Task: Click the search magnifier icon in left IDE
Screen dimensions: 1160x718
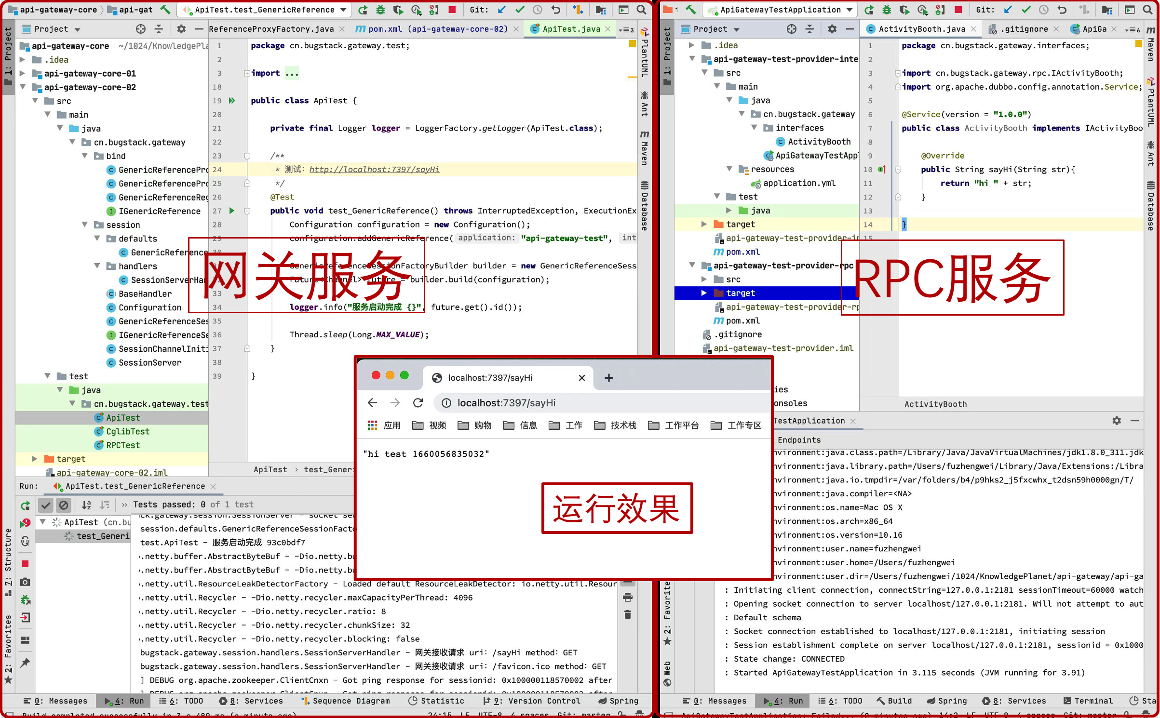Action: tap(641, 9)
